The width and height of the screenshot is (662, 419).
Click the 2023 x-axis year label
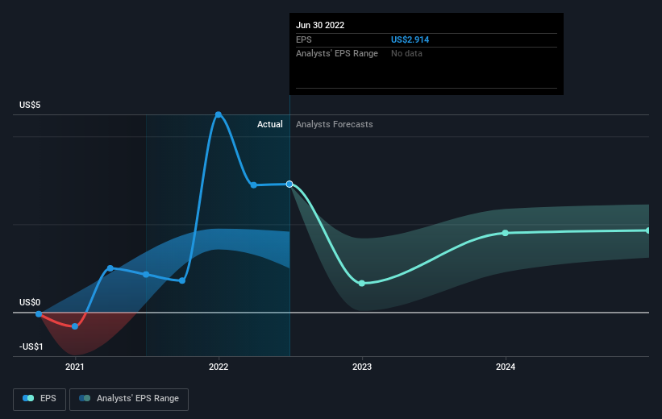coord(362,367)
